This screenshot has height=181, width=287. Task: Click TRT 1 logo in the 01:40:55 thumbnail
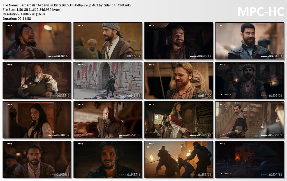(10, 144)
